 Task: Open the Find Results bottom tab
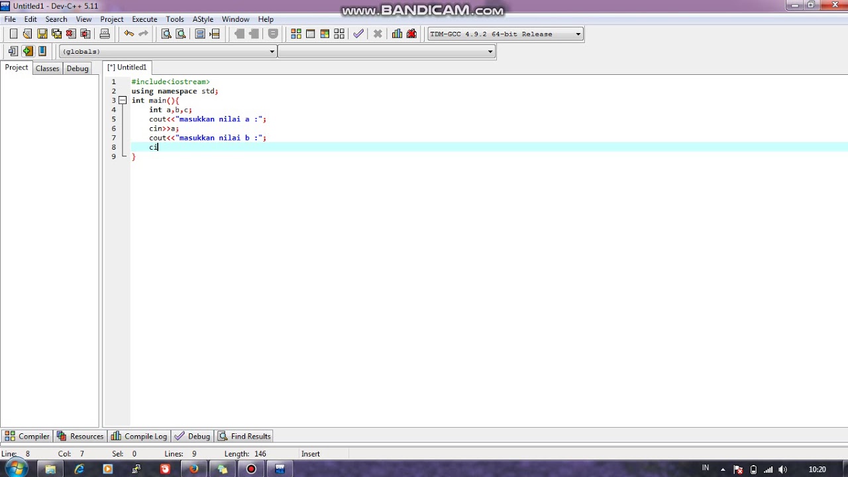(244, 436)
